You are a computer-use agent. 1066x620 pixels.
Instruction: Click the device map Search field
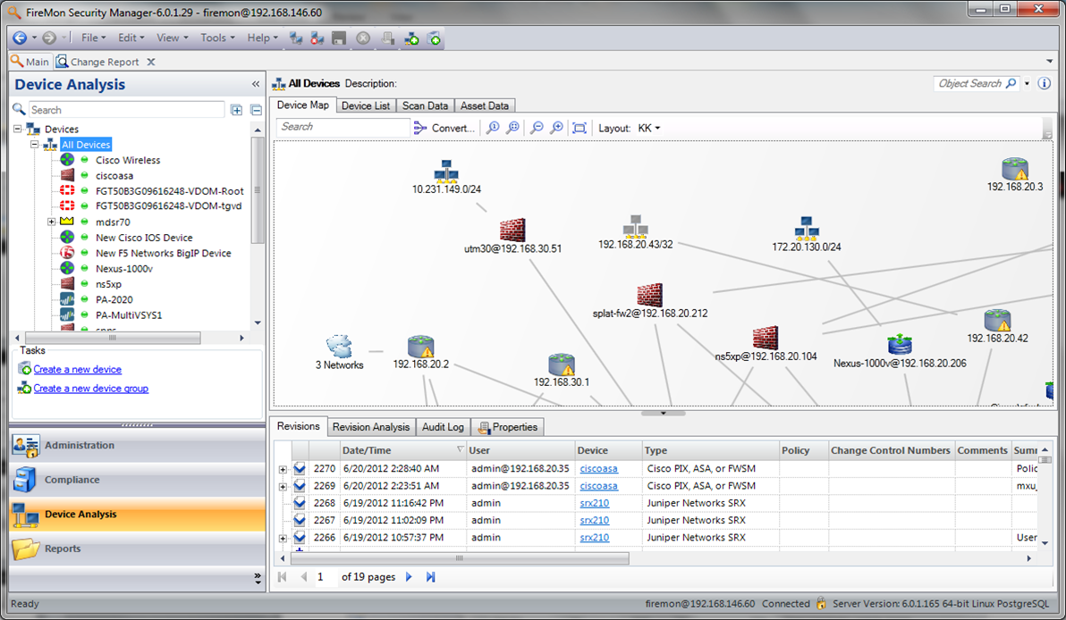[343, 127]
